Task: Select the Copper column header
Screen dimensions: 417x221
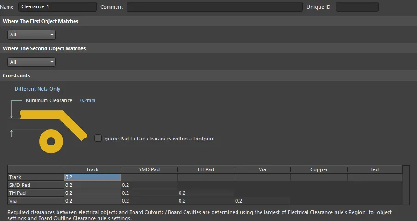Action: 319,169
